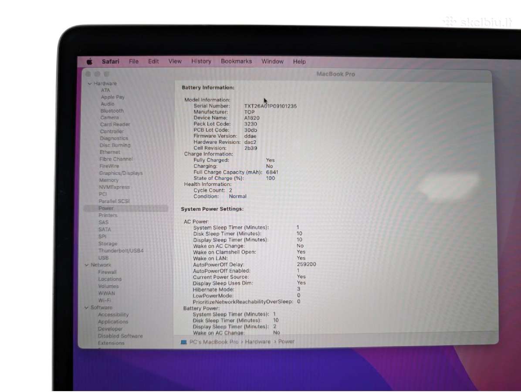Open the Apple menu
This screenshot has width=521, height=392.
click(89, 61)
